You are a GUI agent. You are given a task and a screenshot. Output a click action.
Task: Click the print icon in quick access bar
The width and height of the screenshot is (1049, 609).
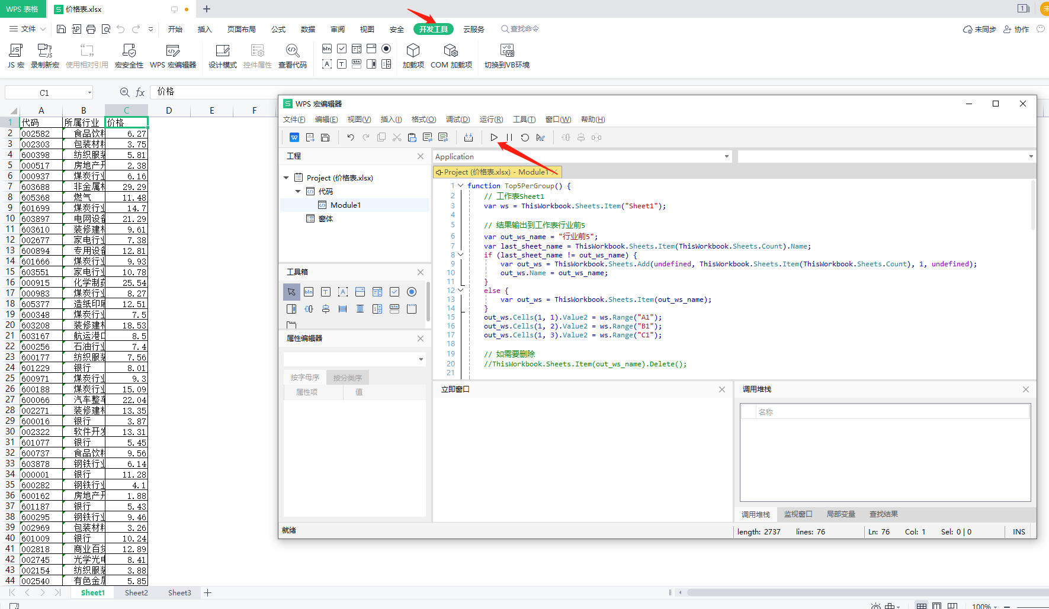pos(91,29)
